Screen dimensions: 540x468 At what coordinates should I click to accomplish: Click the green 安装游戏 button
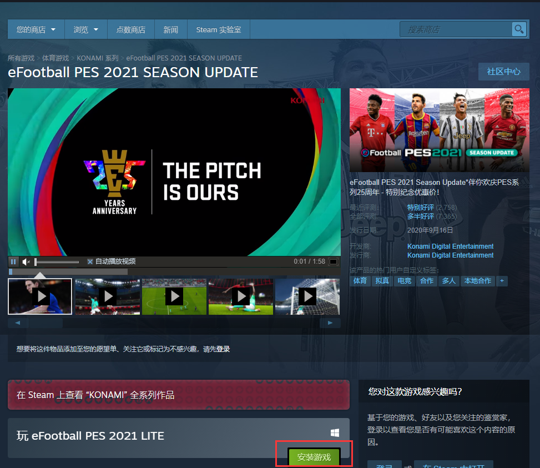coord(314,457)
